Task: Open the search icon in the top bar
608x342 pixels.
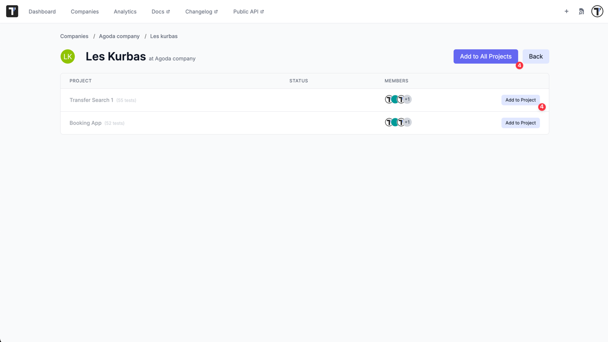Action: coord(581,11)
